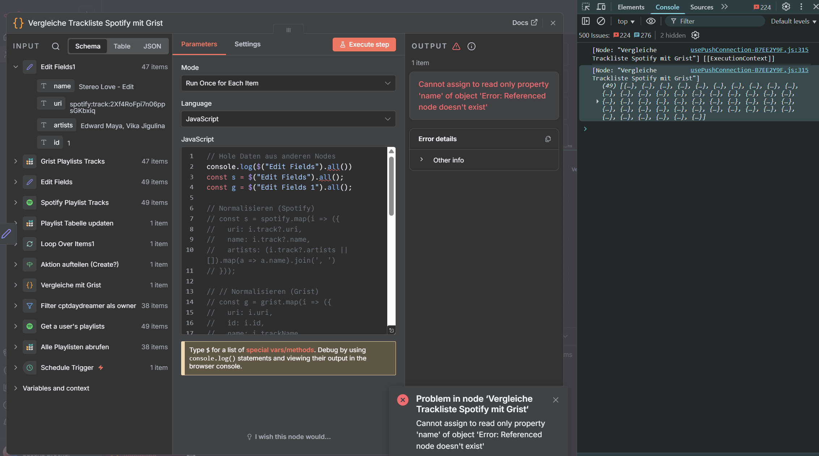Open the Mode dropdown
819x456 pixels.
288,83
